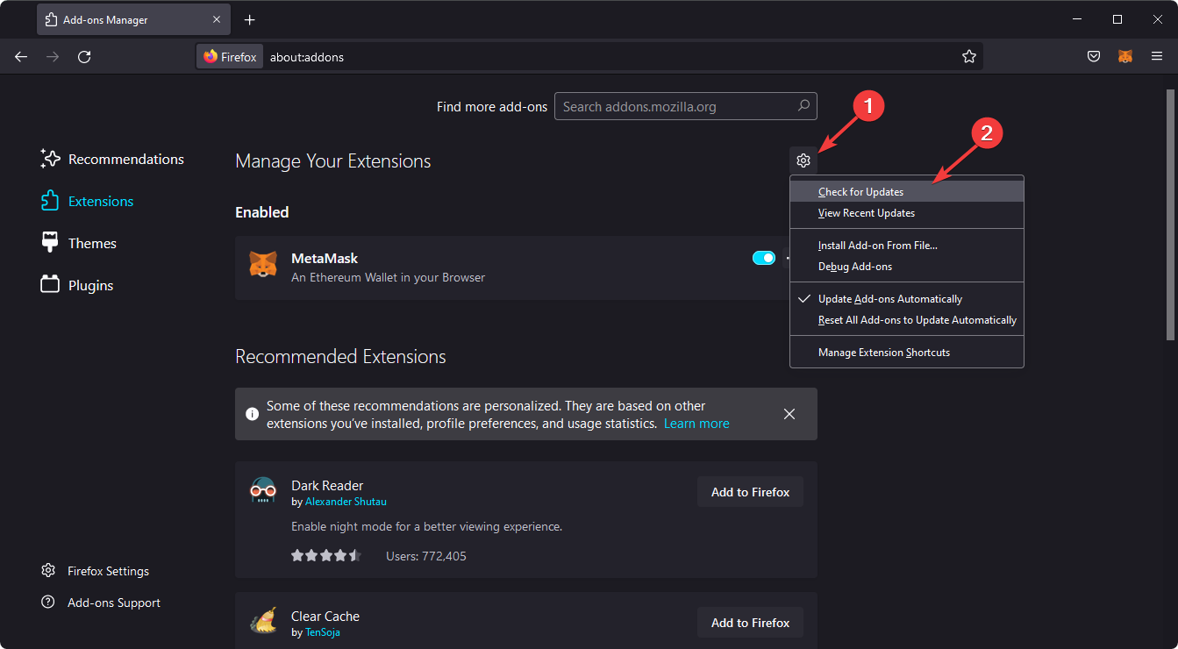Click the Clear Cache broom icon
Image resolution: width=1178 pixels, height=649 pixels.
pyautogui.click(x=263, y=620)
